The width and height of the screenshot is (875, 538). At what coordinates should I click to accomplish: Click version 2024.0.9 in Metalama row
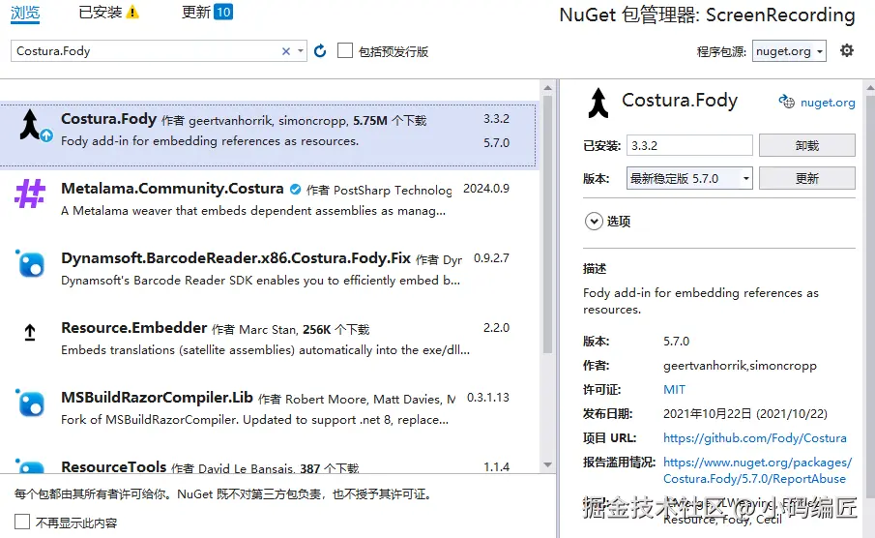click(x=486, y=189)
